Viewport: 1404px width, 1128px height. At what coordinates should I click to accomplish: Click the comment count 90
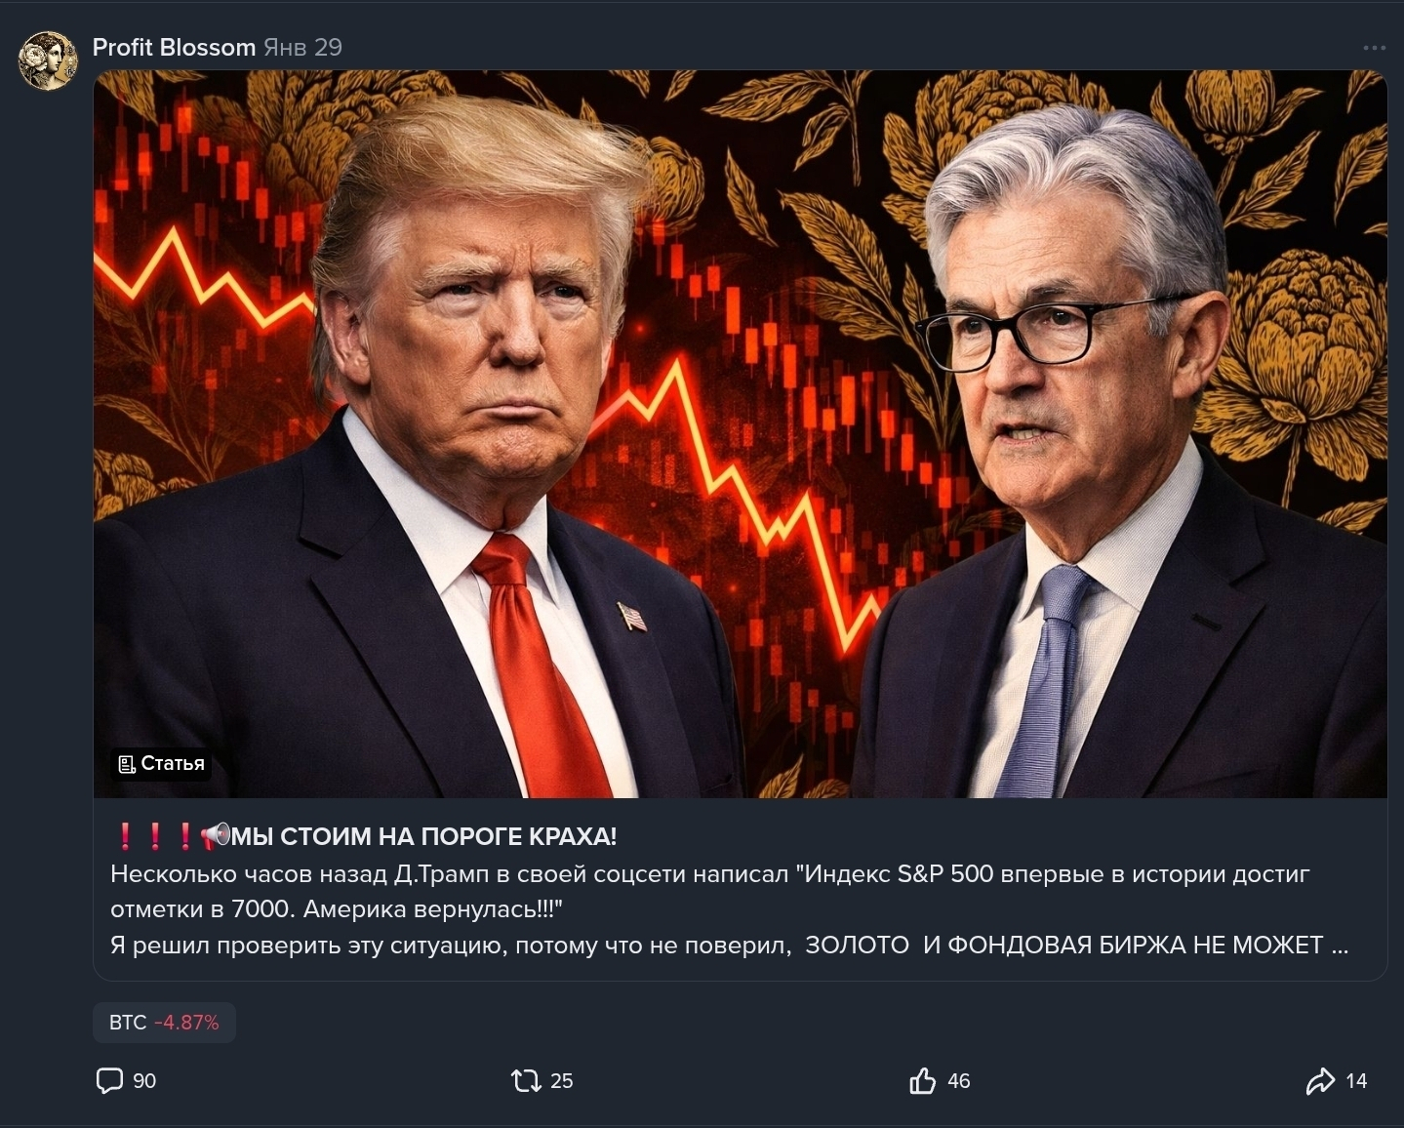click(144, 1081)
